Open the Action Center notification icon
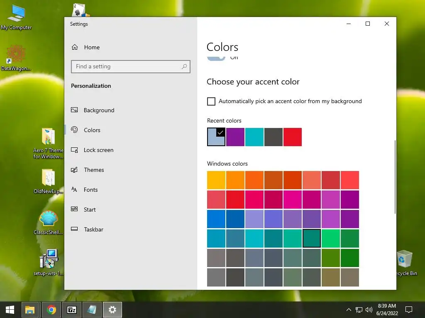Screen dimensions: 425x318 pos(409,310)
